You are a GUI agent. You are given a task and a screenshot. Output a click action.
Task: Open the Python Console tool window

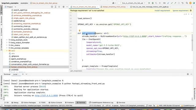point(55,103)
